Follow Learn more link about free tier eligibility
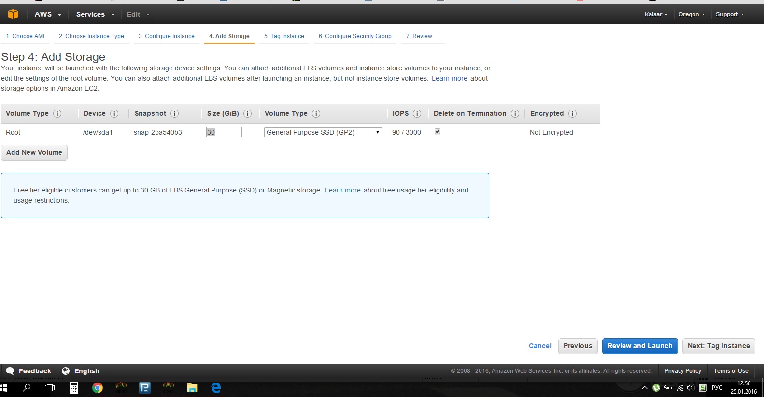Image resolution: width=764 pixels, height=397 pixels. [x=343, y=190]
